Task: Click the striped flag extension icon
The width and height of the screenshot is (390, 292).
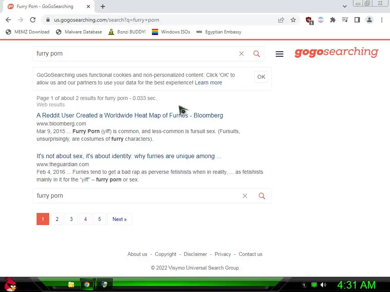Action: (x=321, y=20)
